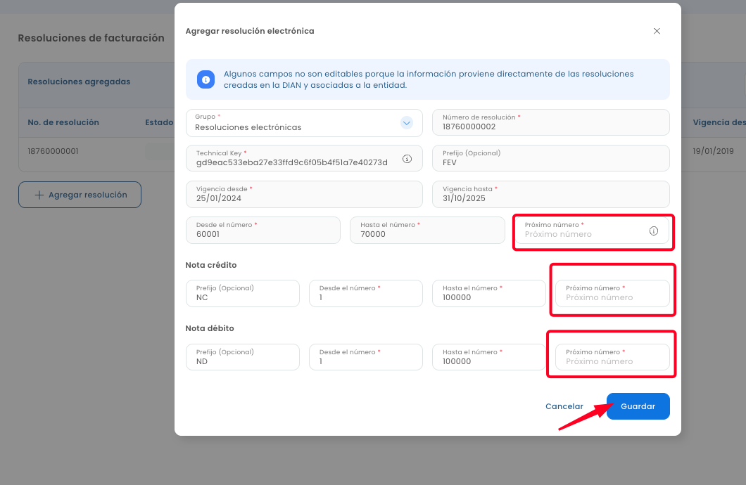Image resolution: width=746 pixels, height=485 pixels.
Task: Edit the Nota crédito prefix NC field
Action: pos(243,294)
